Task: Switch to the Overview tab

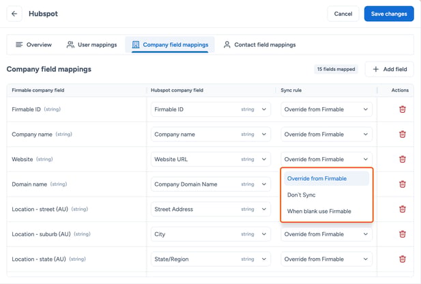Action: pyautogui.click(x=34, y=44)
